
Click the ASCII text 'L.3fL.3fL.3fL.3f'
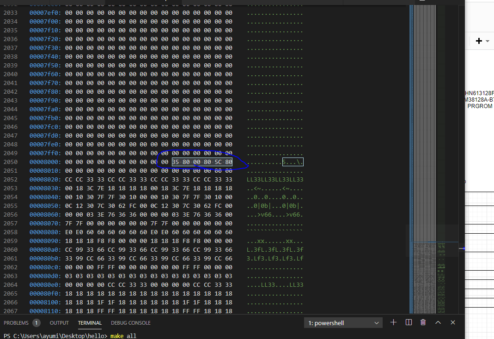275,249
